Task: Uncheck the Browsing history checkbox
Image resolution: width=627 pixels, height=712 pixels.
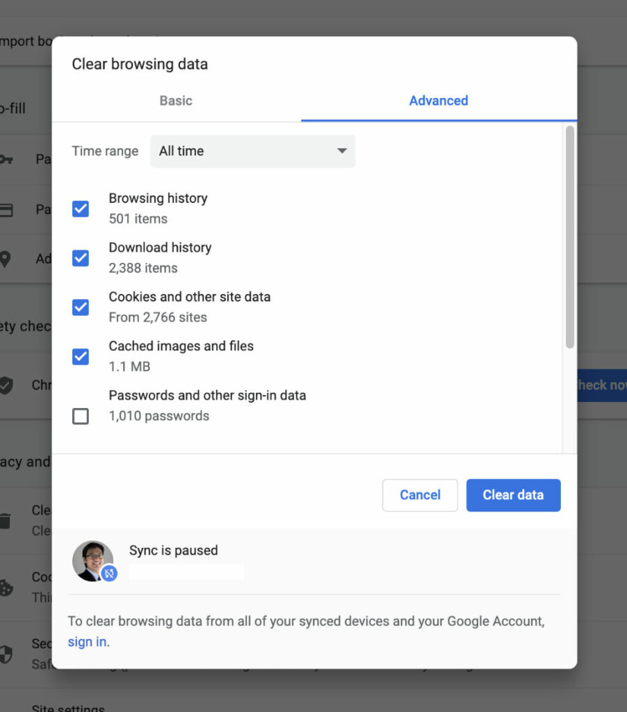Action: (x=81, y=209)
